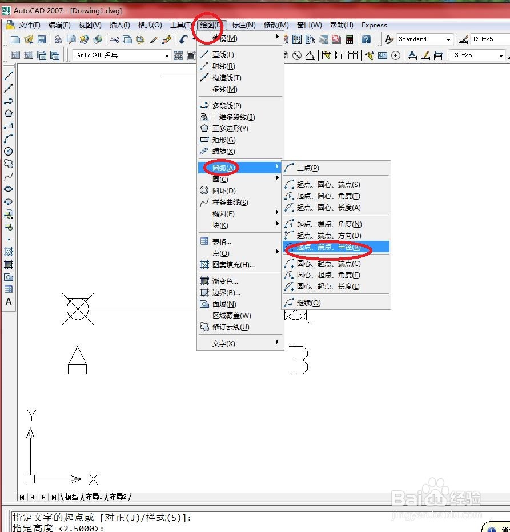This screenshot has width=510, height=532.
Task: Choose 直线(L) from the draw menu
Action: click(240, 54)
